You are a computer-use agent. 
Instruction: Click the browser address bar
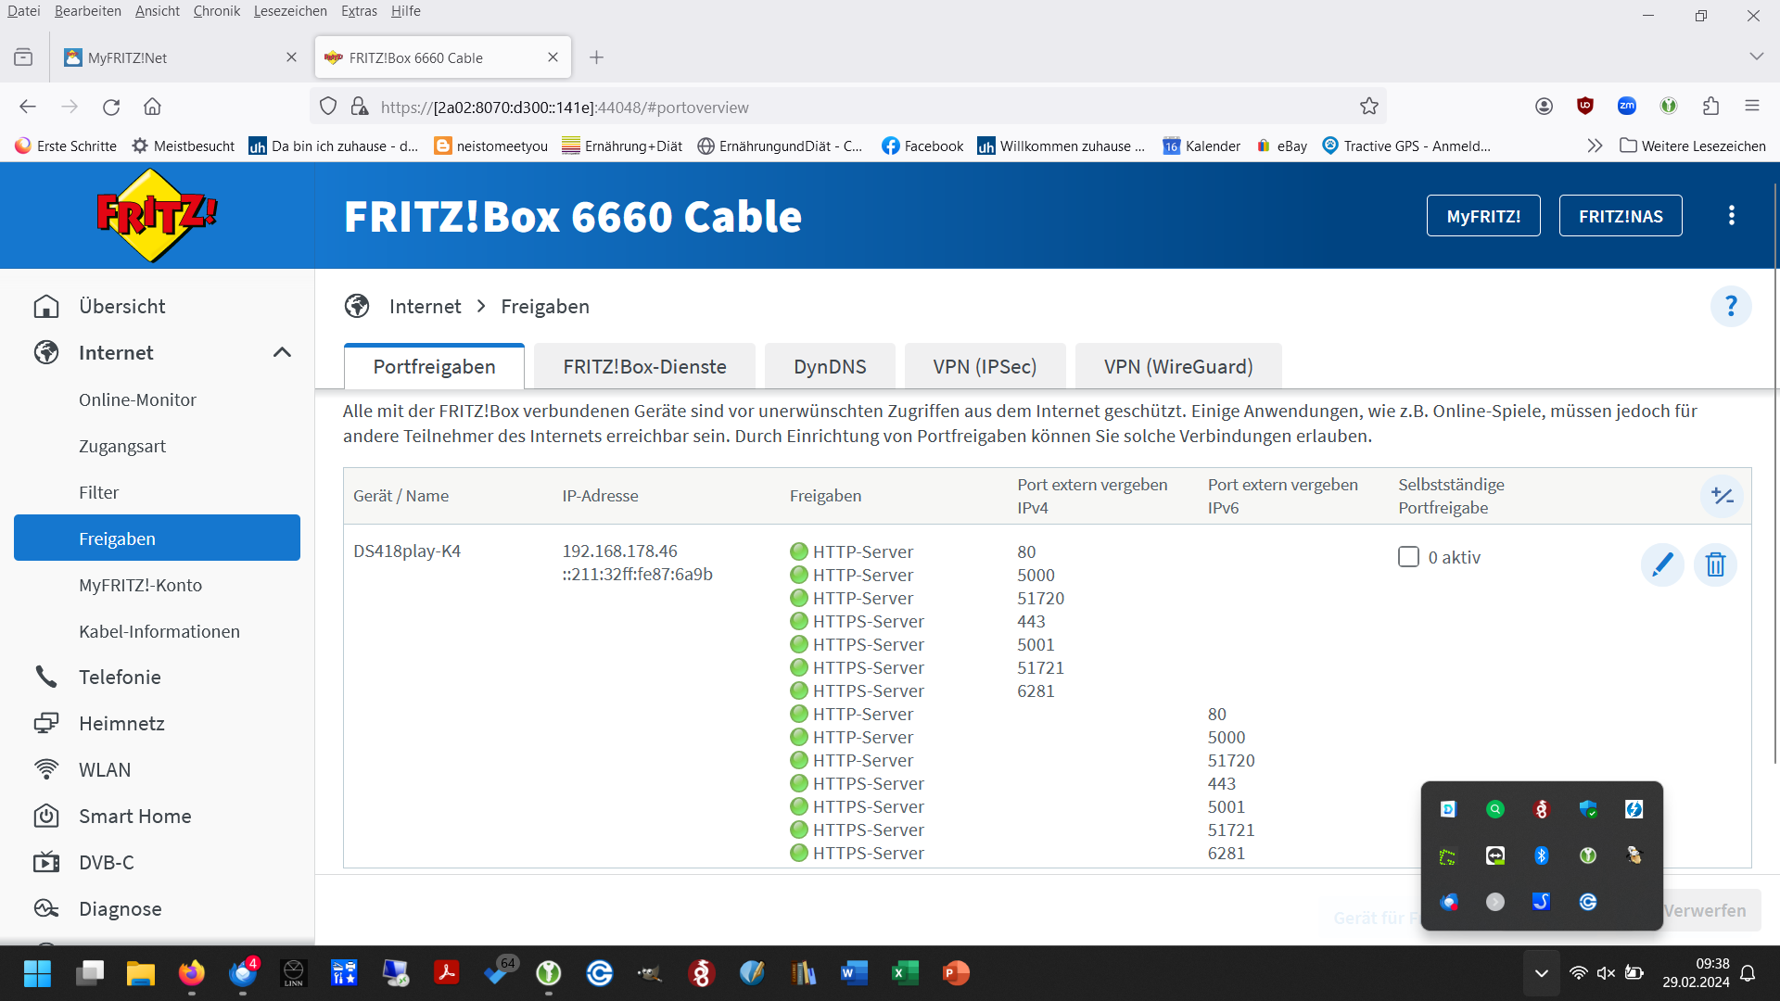pyautogui.click(x=834, y=107)
